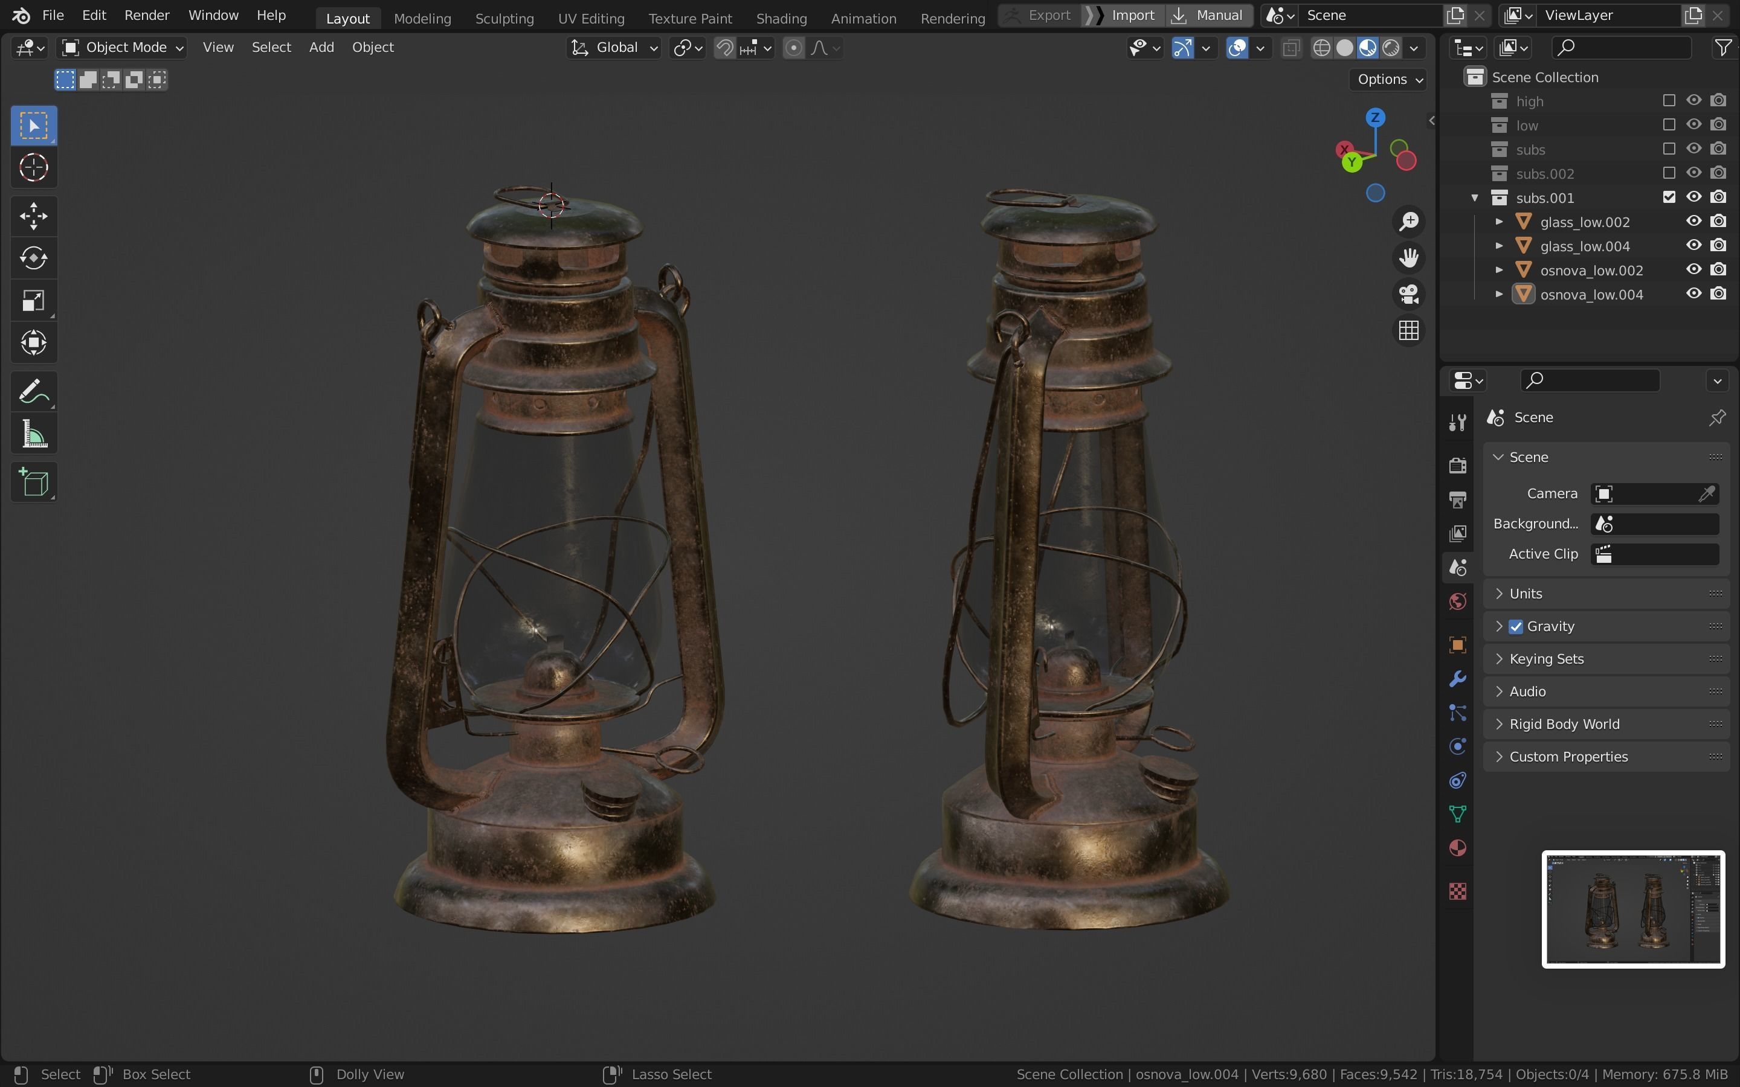
Task: Click the Manual button
Action: tap(1208, 15)
